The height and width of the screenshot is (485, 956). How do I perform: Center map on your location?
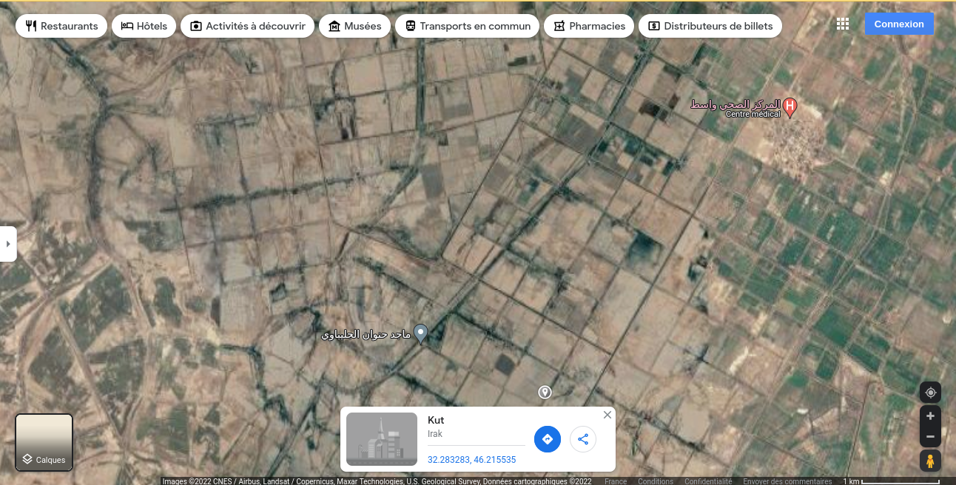coord(930,393)
